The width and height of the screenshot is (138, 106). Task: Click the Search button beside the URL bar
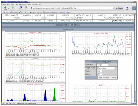119,8
